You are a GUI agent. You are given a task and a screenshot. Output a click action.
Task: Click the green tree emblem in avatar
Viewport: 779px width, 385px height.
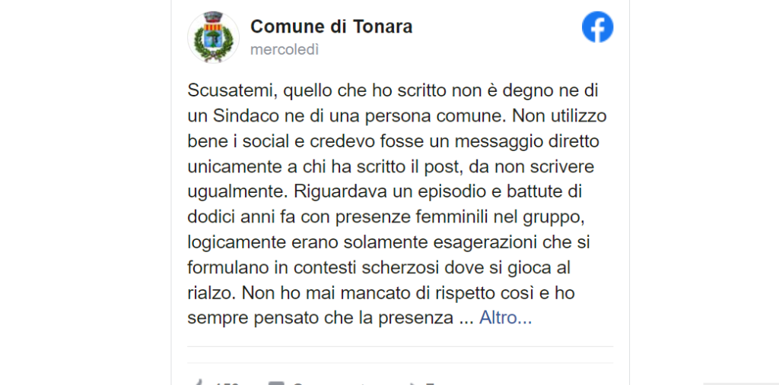click(x=213, y=39)
